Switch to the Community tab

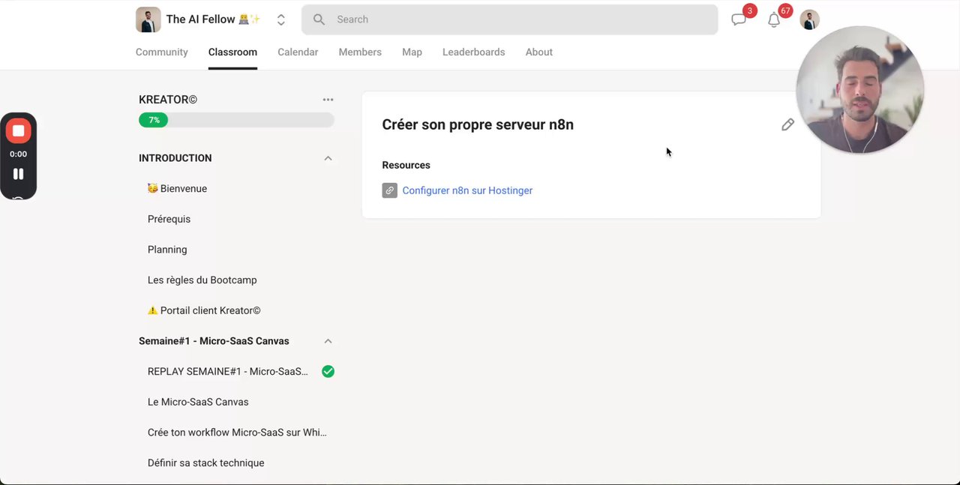tap(161, 52)
